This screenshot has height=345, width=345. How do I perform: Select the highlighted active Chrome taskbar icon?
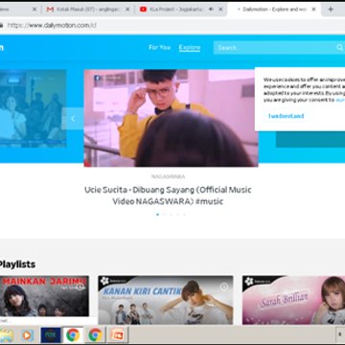tap(73, 335)
